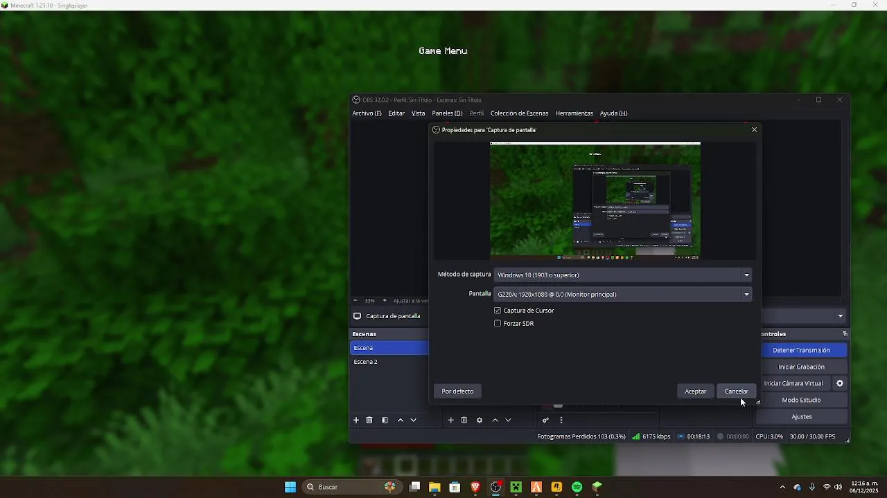Open Ayuda menu in OBS
Screen dimensions: 887x498
[613, 113]
